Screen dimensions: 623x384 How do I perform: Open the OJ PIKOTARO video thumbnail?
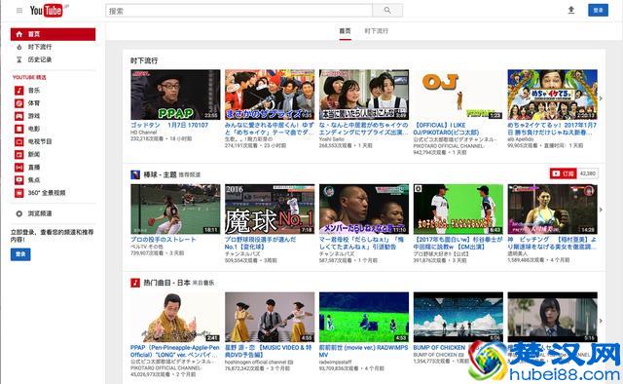458,95
